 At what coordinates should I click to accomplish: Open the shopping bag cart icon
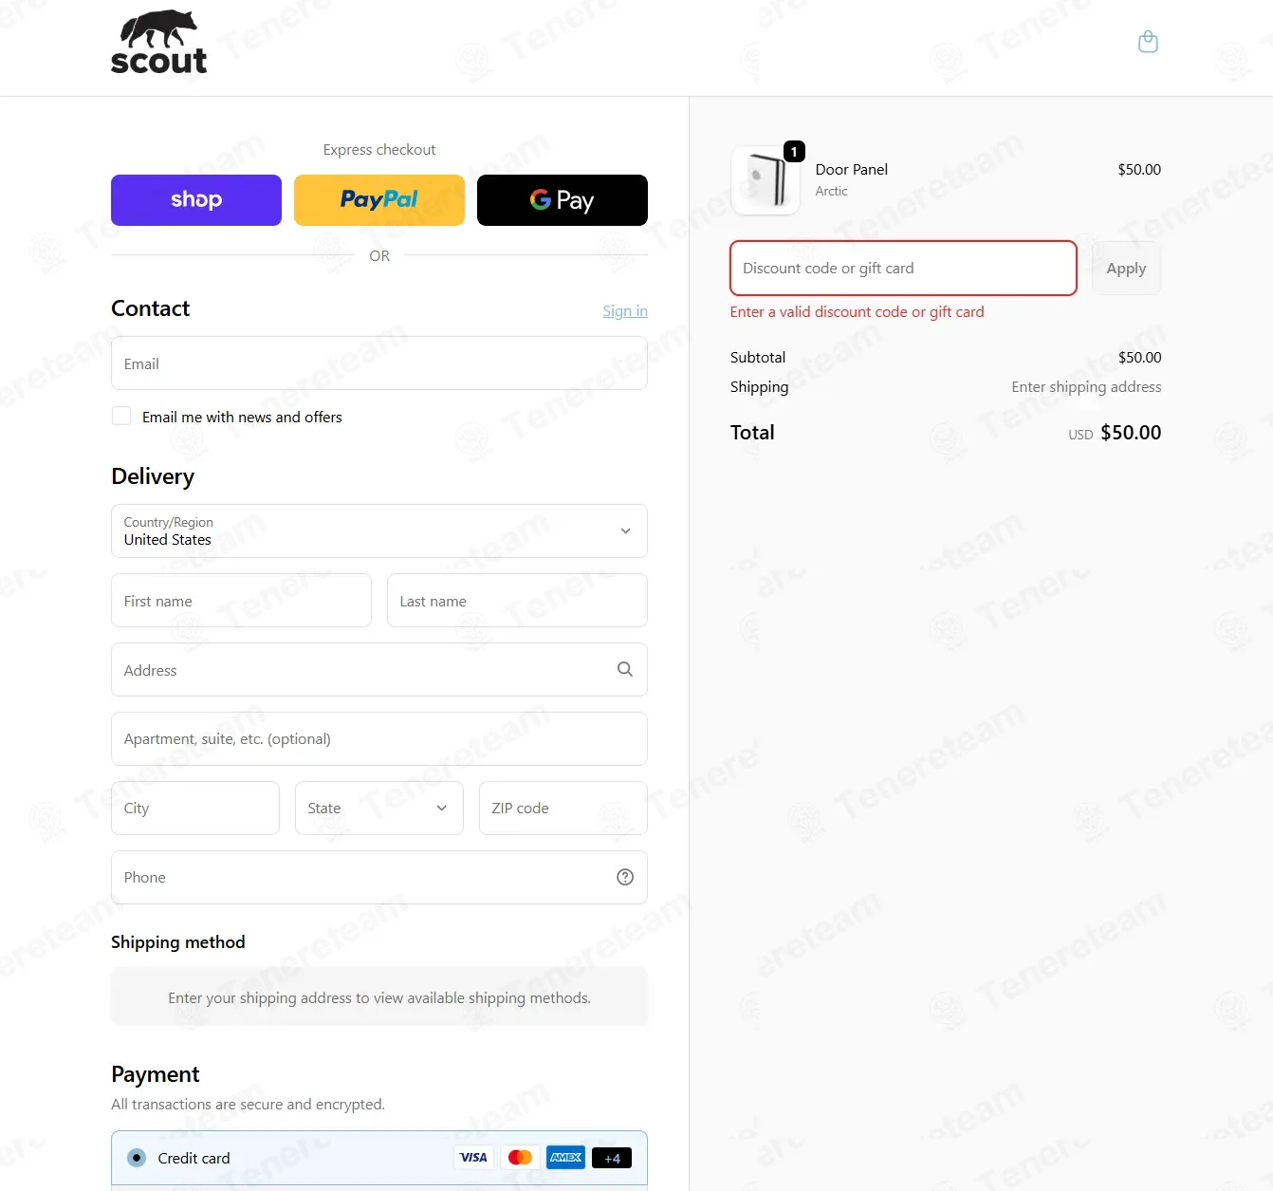coord(1148,42)
